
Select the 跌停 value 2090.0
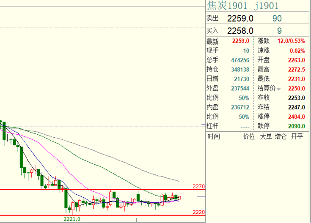click(x=296, y=126)
